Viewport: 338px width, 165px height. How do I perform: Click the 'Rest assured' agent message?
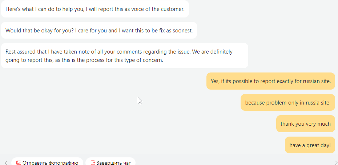125,55
